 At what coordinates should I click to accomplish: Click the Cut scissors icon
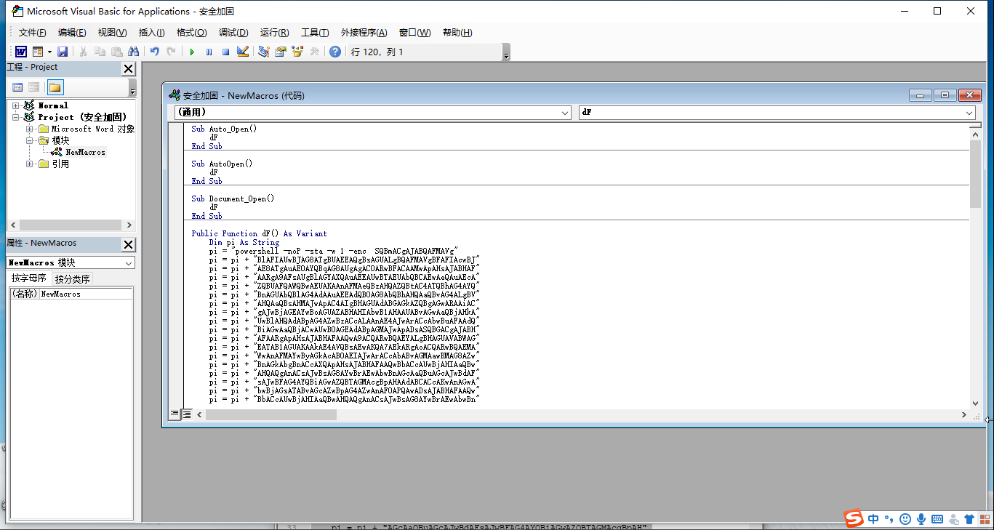(83, 52)
